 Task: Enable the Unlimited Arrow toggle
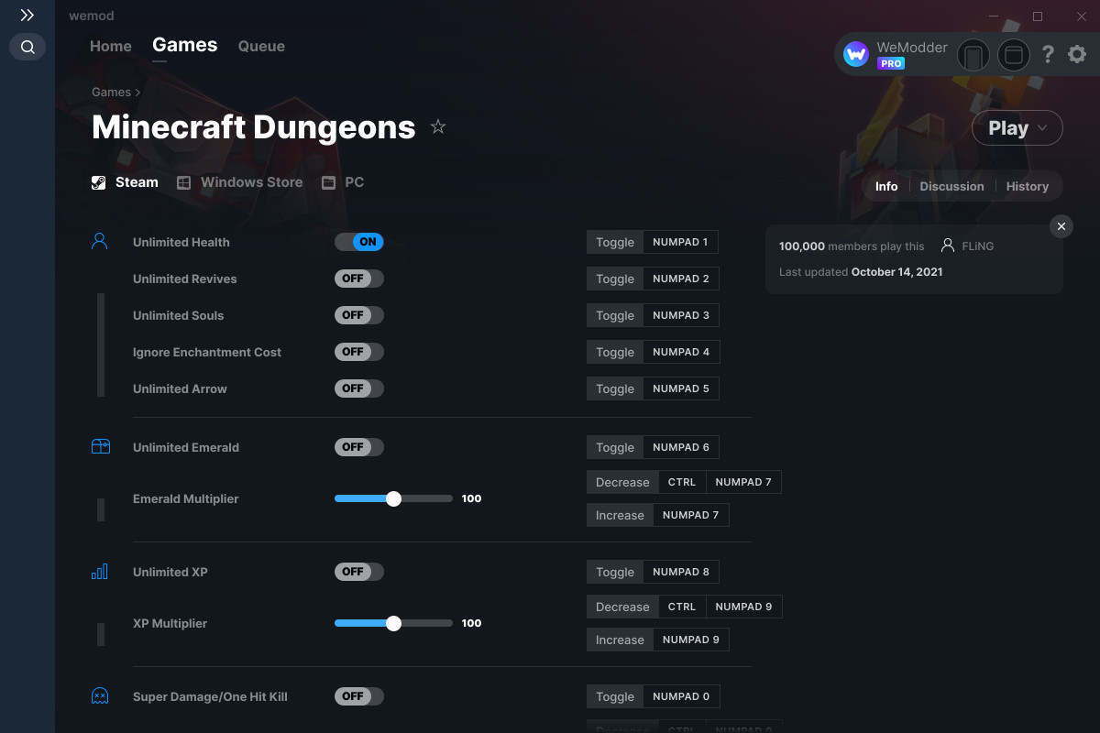(x=359, y=388)
